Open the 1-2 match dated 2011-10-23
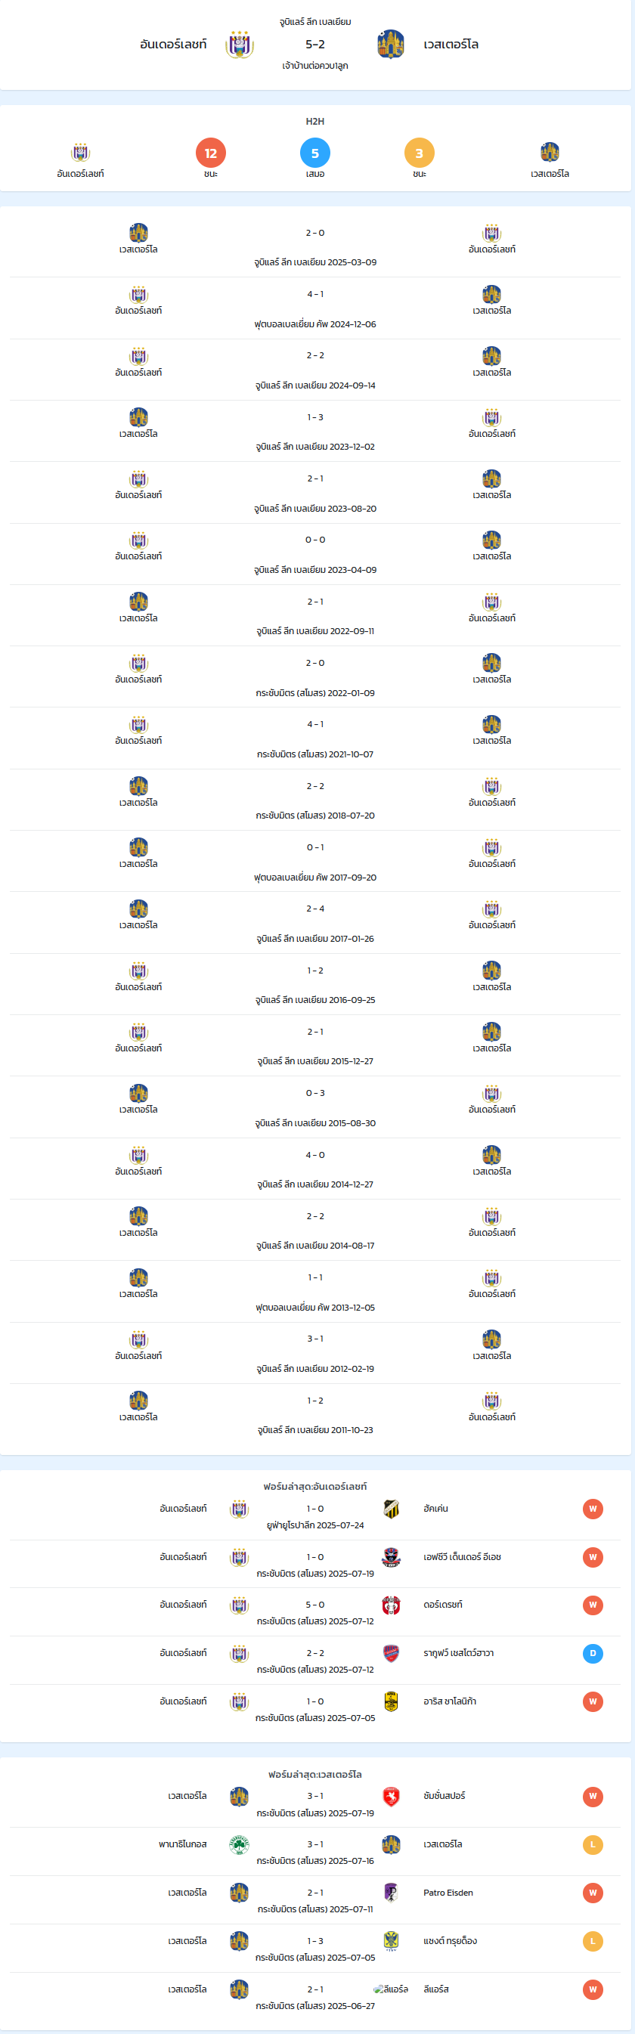Image resolution: width=635 pixels, height=2034 pixels. (315, 1414)
